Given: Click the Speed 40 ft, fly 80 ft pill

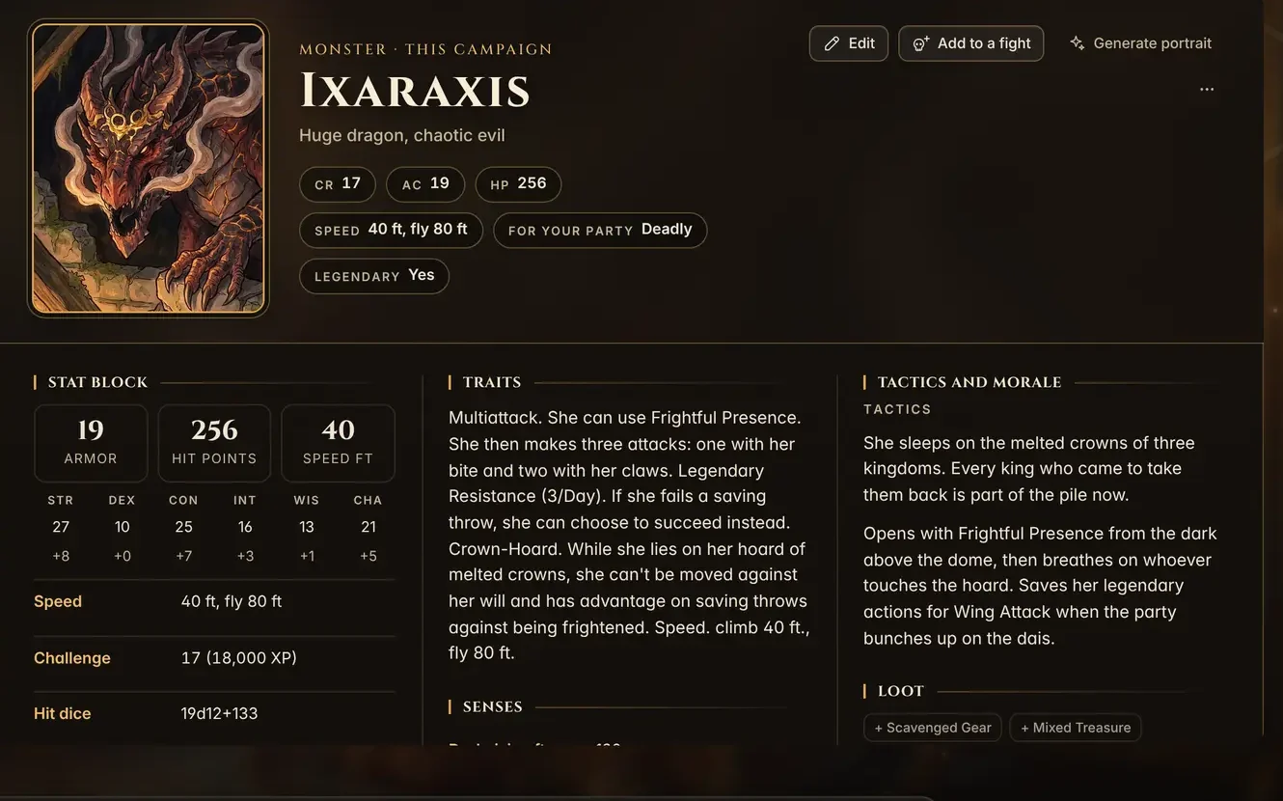Looking at the screenshot, I should click(391, 230).
